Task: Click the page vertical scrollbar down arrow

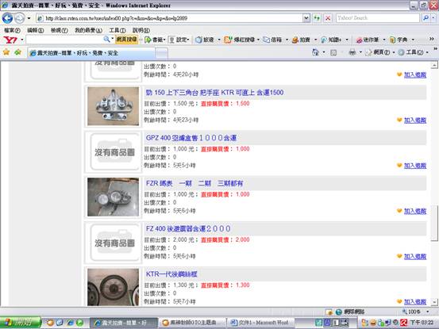Action: pyautogui.click(x=434, y=302)
